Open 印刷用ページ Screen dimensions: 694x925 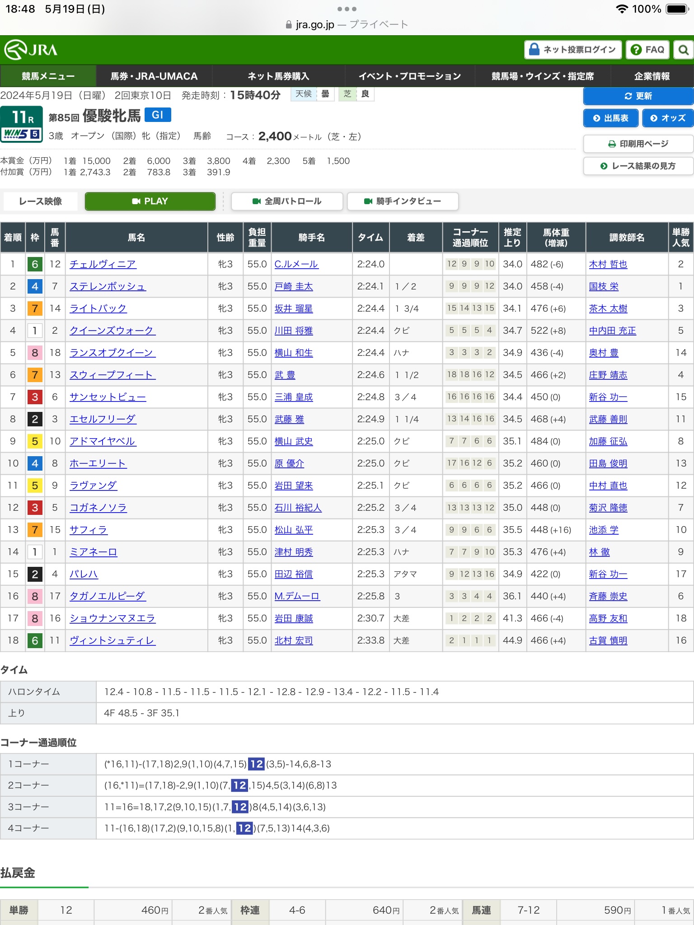[x=638, y=144]
